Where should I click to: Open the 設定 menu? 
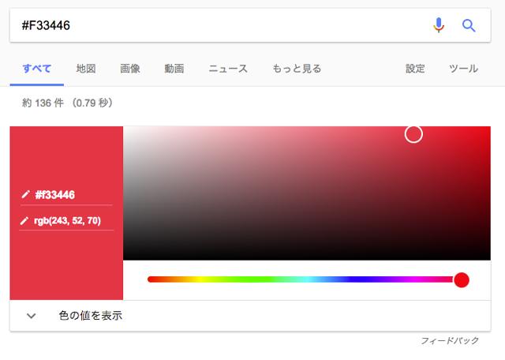[x=415, y=69]
